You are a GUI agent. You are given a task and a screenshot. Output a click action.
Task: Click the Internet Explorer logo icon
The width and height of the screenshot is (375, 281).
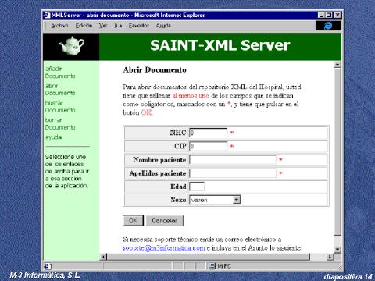coord(328,26)
